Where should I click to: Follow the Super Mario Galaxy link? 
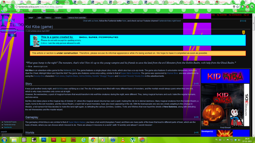point(77,122)
